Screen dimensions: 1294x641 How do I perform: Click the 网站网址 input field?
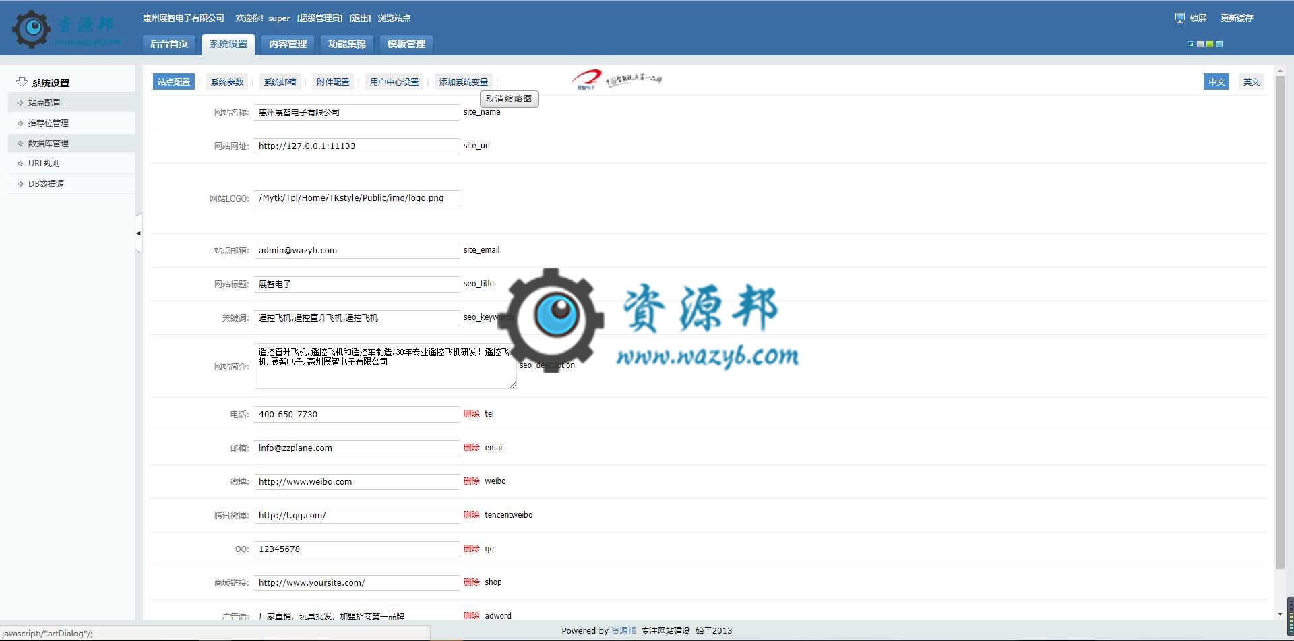(x=357, y=146)
